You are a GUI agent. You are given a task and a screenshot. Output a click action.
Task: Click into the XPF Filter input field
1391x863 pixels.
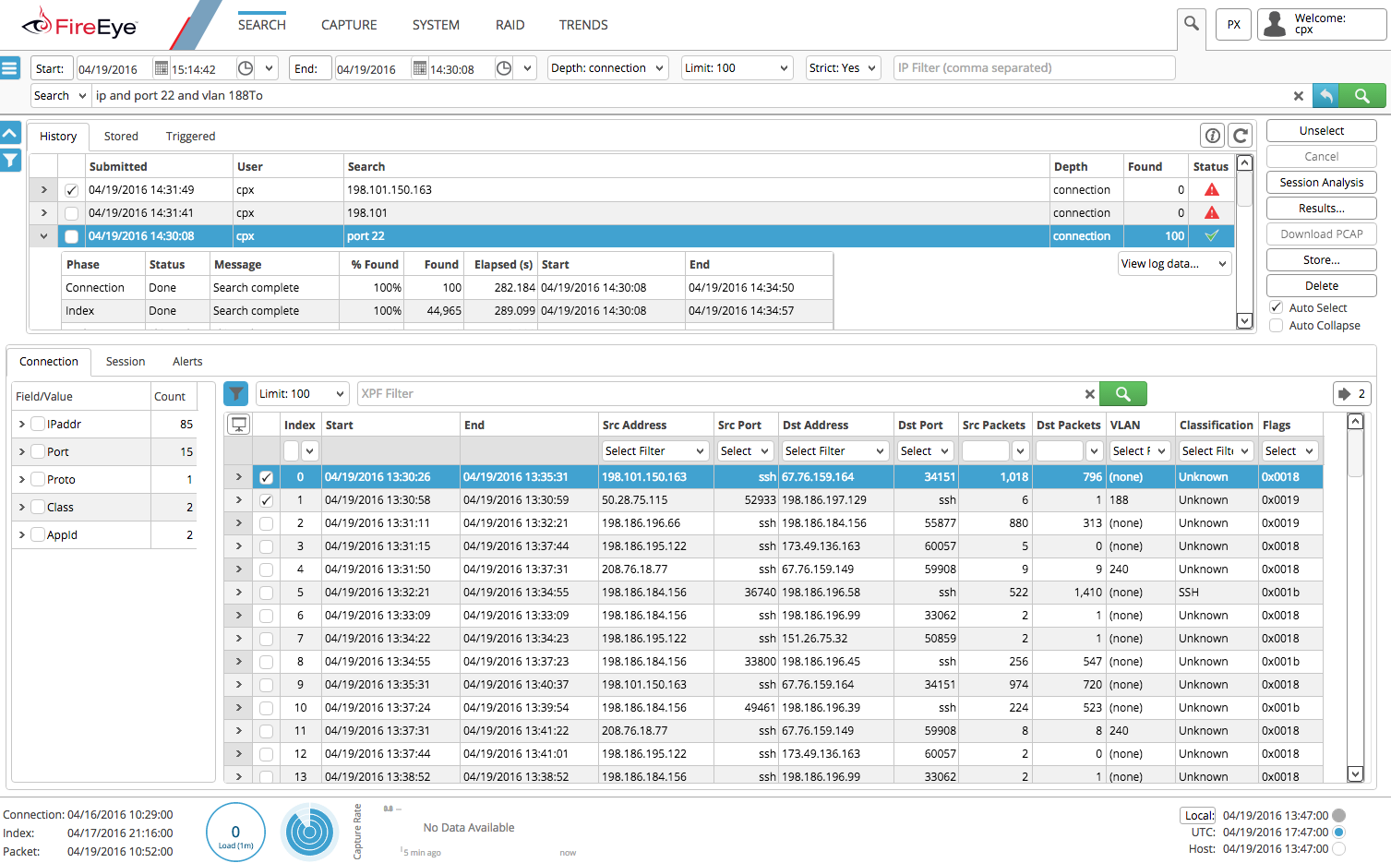(720, 394)
